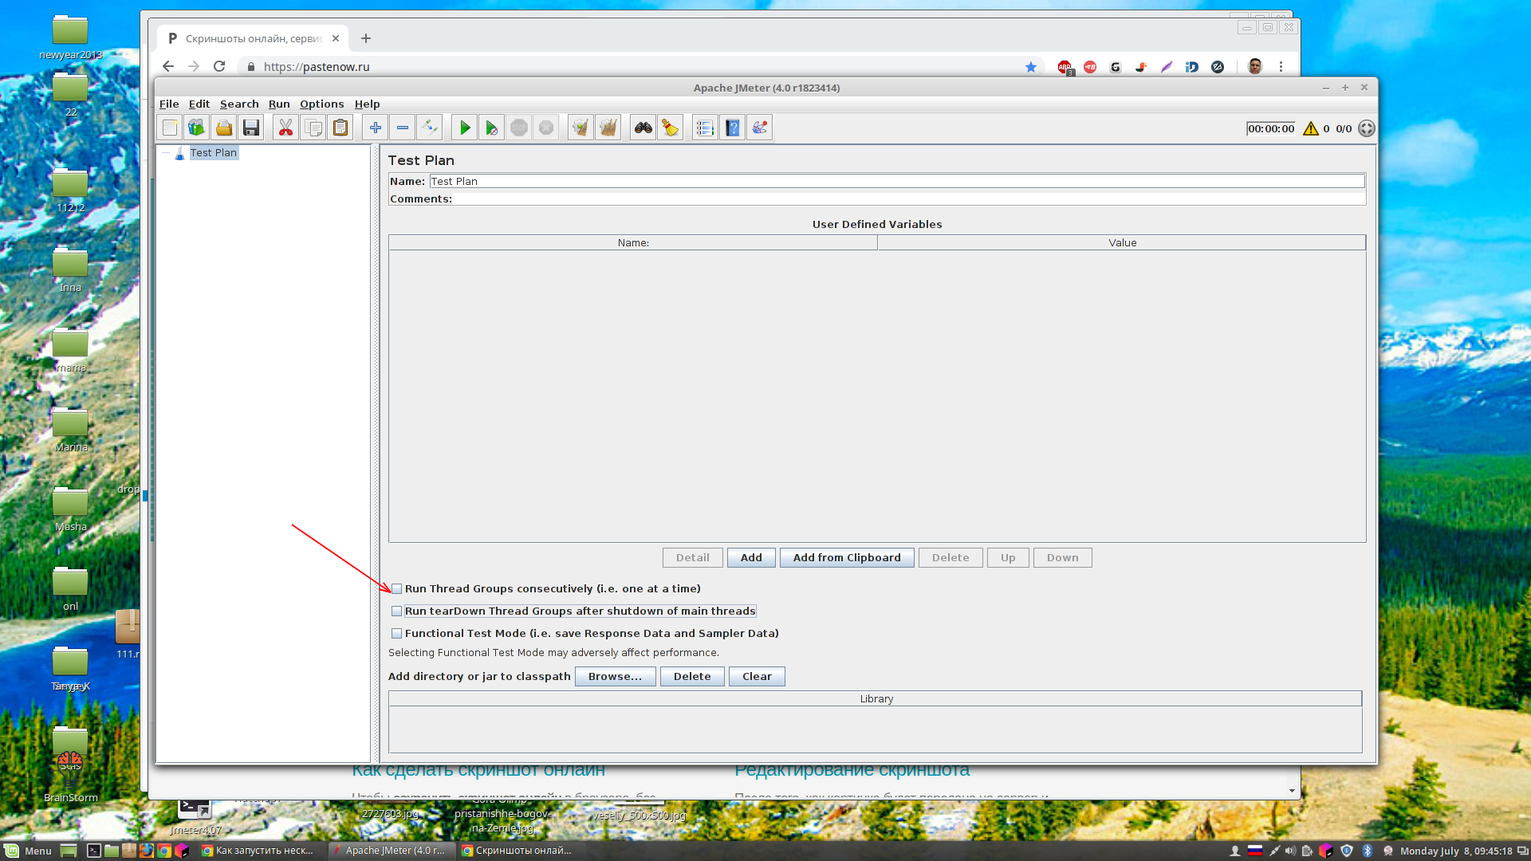Click the Paste clipboard icon
The image size is (1531, 861).
coord(340,128)
